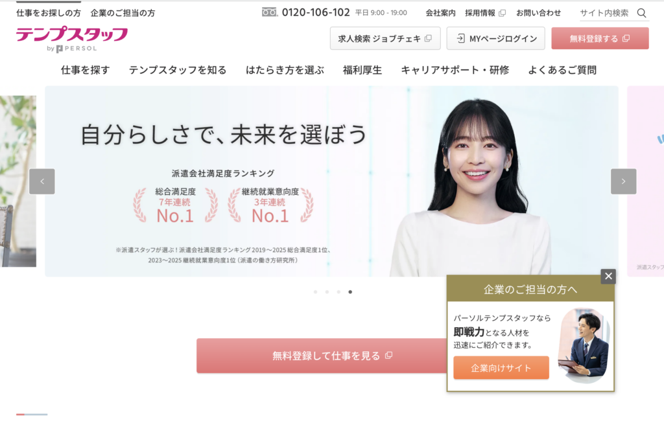Open the 福利厚生 menu item
664x425 pixels.
[x=362, y=70]
